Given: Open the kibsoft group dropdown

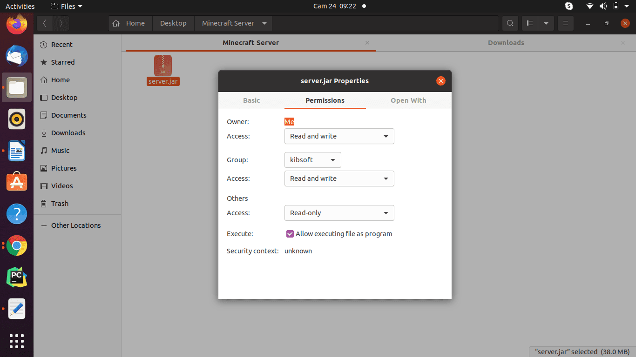Looking at the screenshot, I should click(312, 159).
